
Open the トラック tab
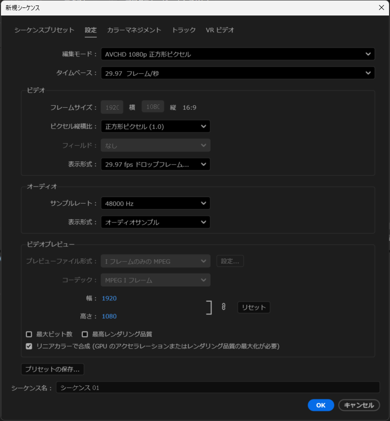click(184, 30)
